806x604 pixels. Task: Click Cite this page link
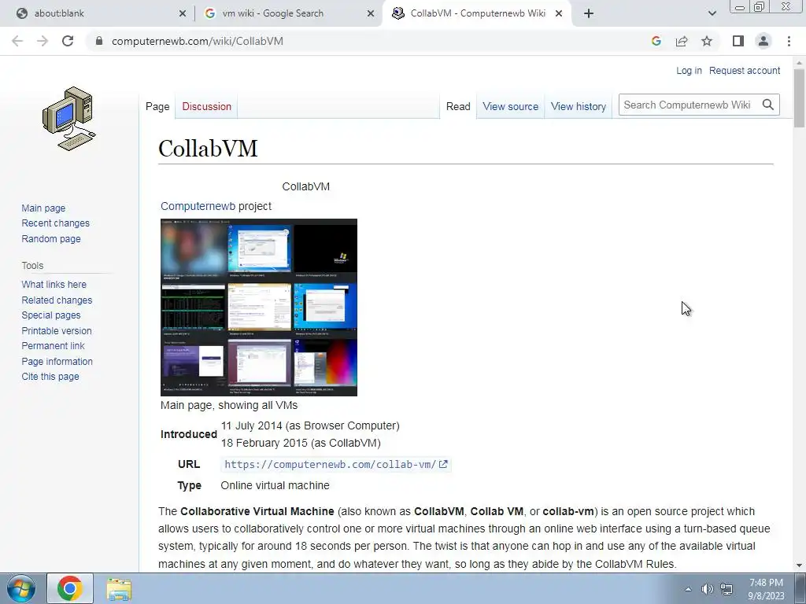pyautogui.click(x=50, y=377)
